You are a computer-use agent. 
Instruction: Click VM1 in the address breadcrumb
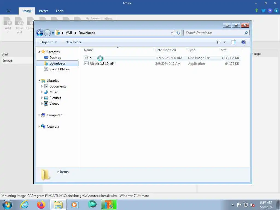pos(69,33)
